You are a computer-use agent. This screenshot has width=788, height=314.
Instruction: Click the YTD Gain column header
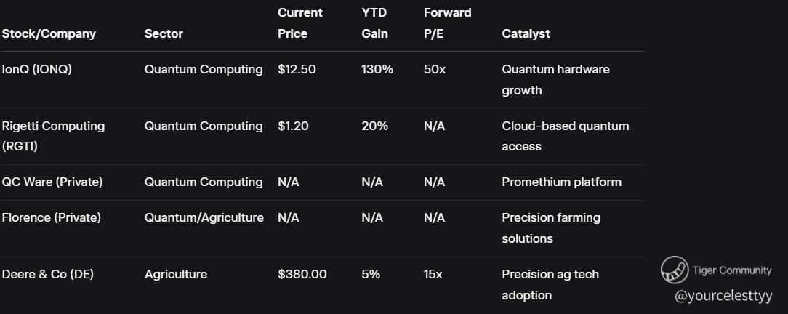tap(375, 23)
